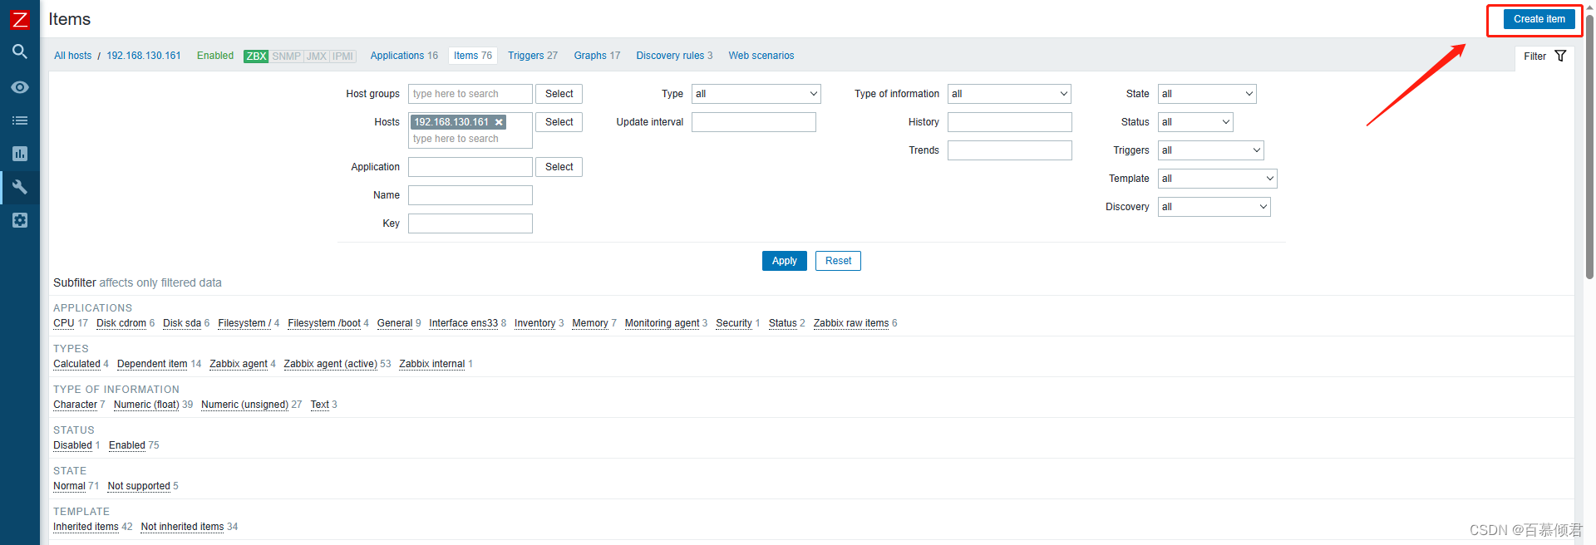
Task: Click the page vertical scrollbar
Action: coord(1589,145)
